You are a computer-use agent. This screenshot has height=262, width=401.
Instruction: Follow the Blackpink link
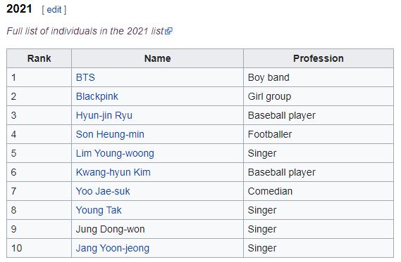coord(97,96)
